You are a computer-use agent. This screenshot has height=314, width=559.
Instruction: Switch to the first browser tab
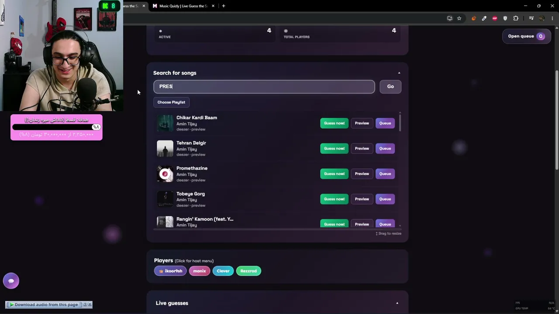coord(135,6)
